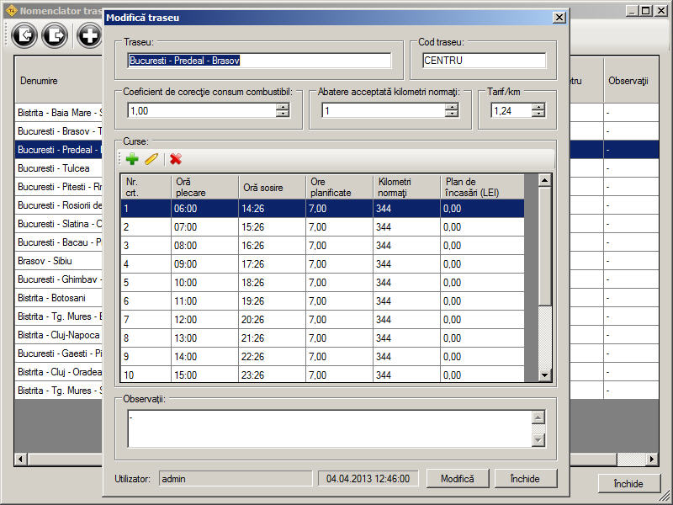
Task: Click the Utilizator admin field
Action: tap(236, 479)
